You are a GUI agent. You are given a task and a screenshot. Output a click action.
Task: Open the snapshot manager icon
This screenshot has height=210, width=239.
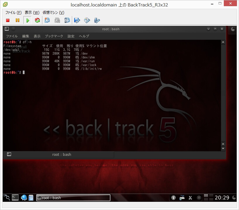67,20
